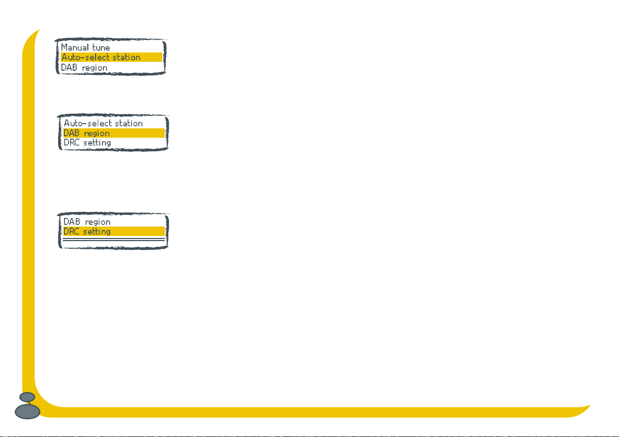
Task: Select DAB region listed under Manual tune menu
Action: click(84, 68)
